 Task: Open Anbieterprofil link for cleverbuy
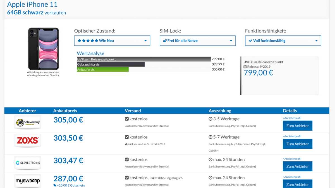(292, 118)
